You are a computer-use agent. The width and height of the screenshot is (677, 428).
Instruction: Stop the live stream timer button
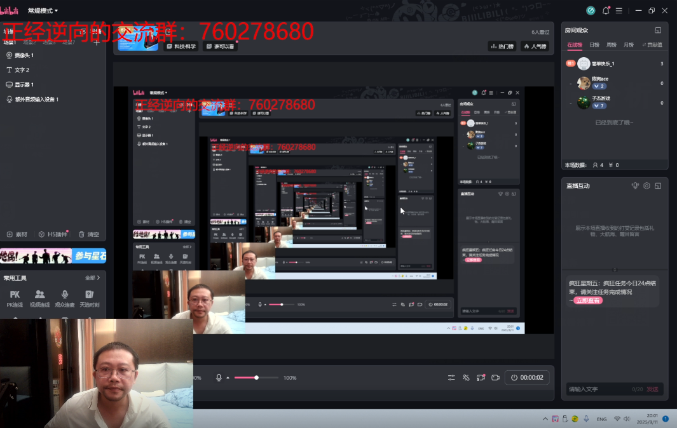click(x=527, y=377)
